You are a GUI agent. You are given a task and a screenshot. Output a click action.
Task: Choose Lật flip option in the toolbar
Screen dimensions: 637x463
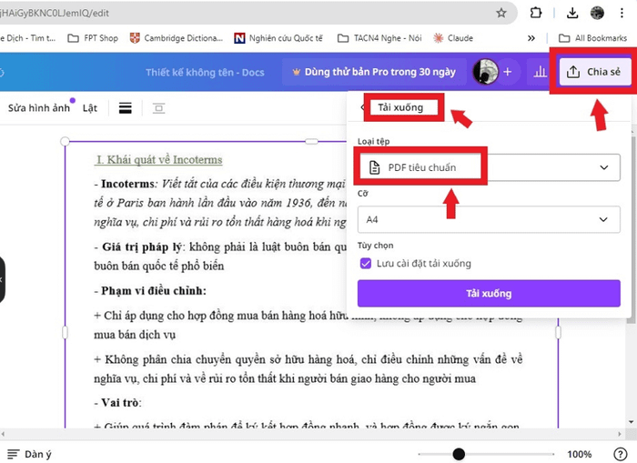90,107
